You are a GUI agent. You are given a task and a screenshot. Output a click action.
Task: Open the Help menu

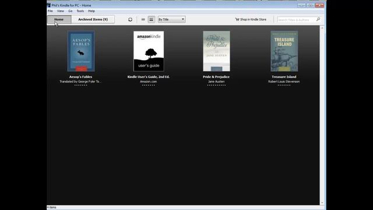pos(92,11)
